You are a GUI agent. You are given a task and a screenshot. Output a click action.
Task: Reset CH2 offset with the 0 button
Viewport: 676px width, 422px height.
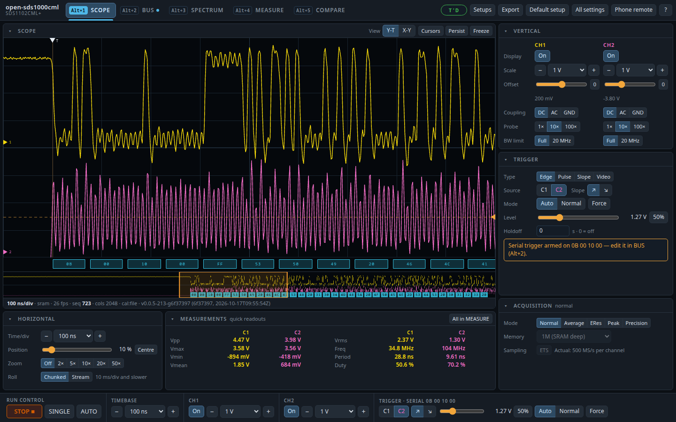pos(663,84)
